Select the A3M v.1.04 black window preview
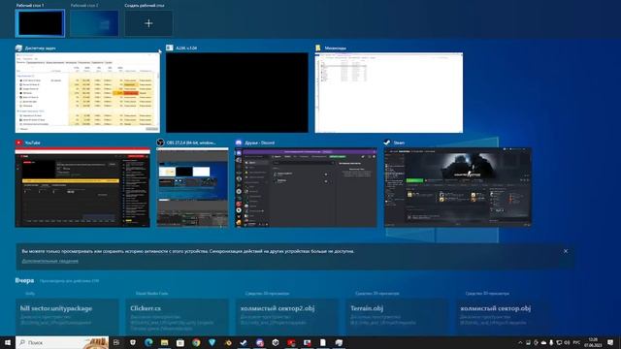The height and width of the screenshot is (349, 621). tap(237, 93)
